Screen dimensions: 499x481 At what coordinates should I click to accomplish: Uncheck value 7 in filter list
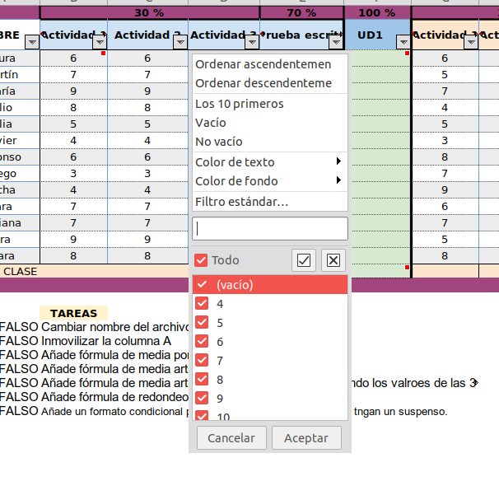point(202,360)
